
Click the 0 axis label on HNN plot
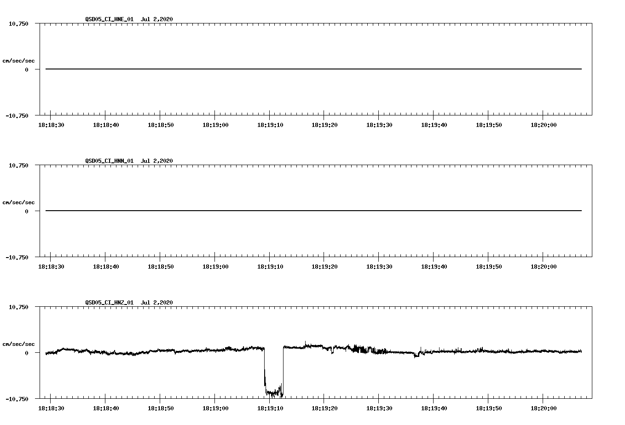(27, 211)
